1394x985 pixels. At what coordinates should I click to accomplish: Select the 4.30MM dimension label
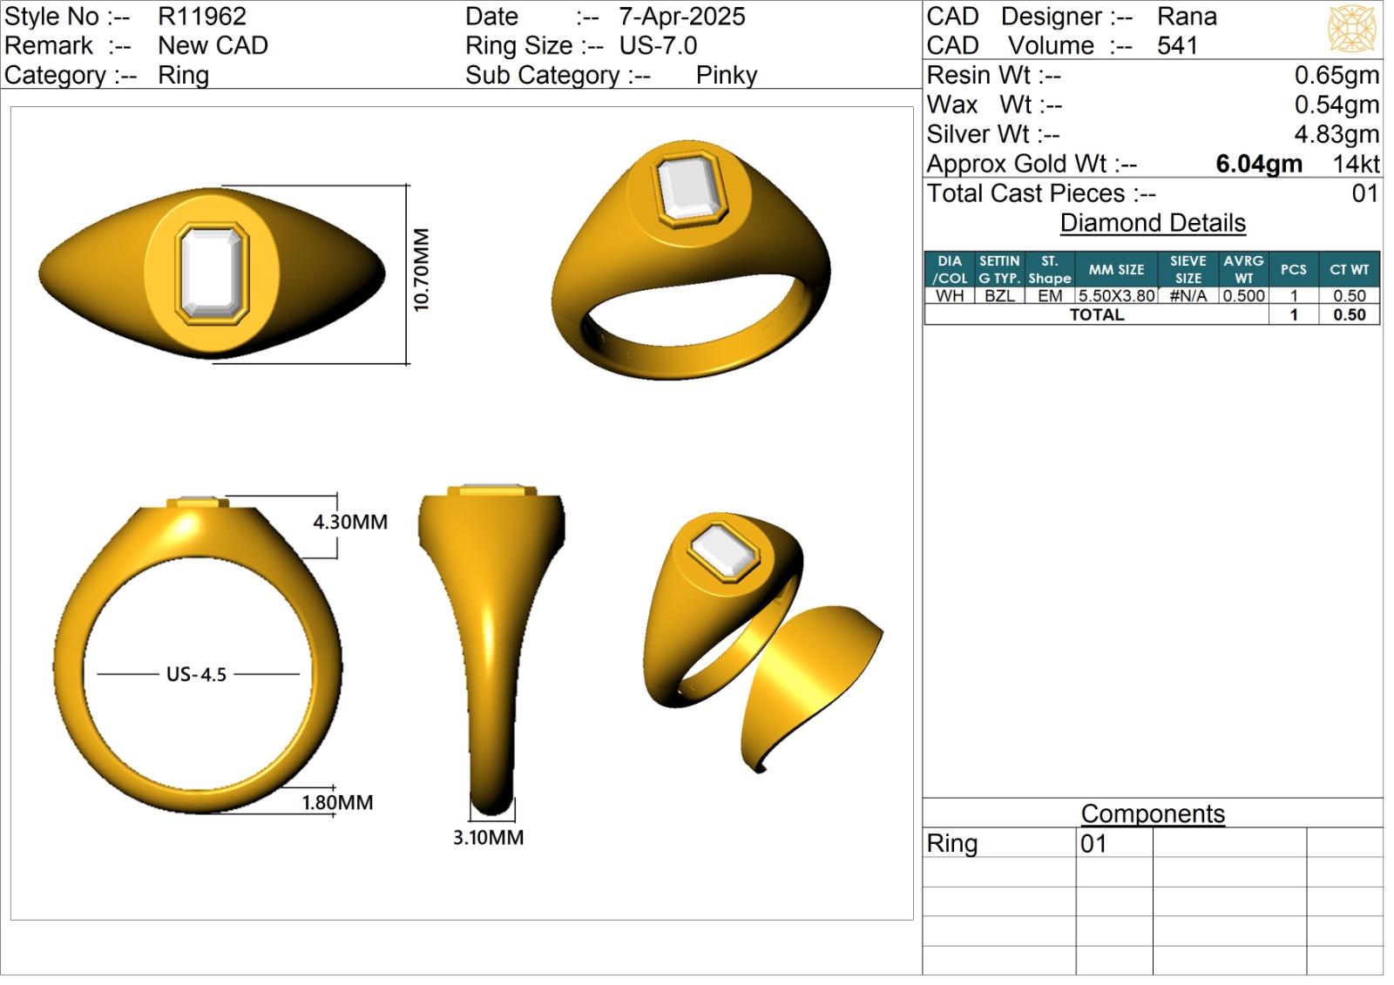350,523
